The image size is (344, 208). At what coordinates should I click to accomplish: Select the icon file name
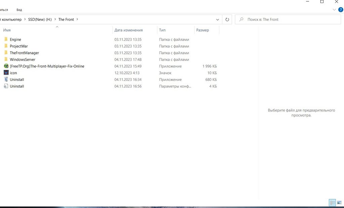pyautogui.click(x=13, y=73)
